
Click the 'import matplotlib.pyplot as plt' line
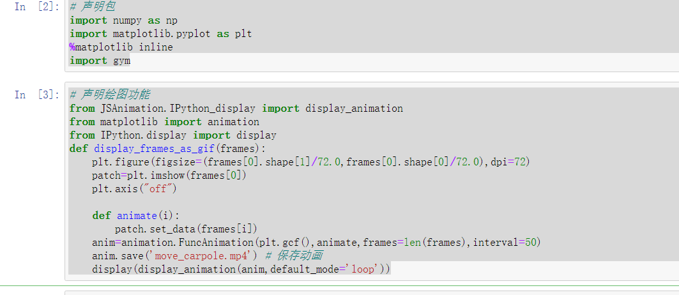pyautogui.click(x=161, y=34)
